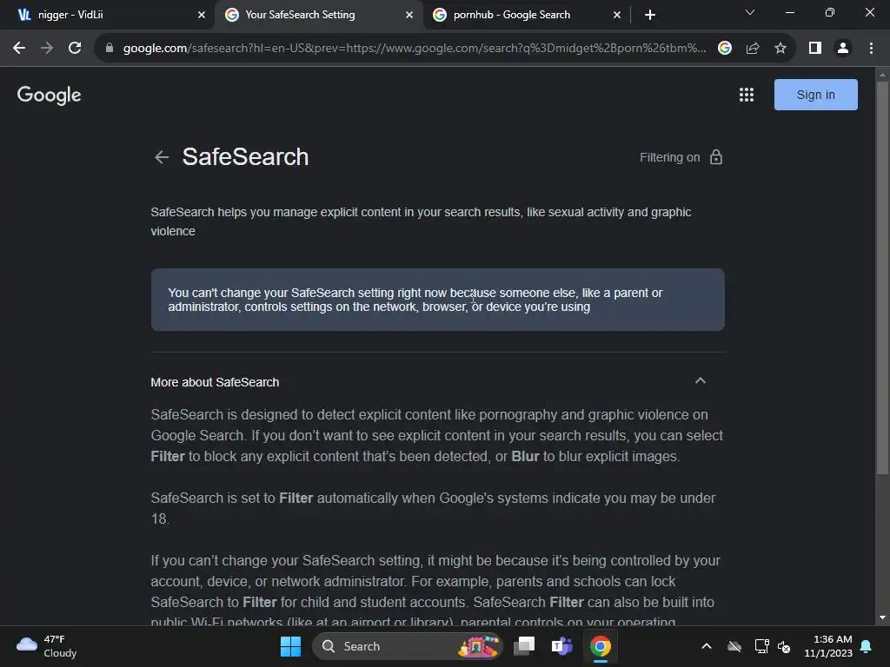Click the muted volume tray icon
Viewport: 890px width, 667px height.
point(784,646)
